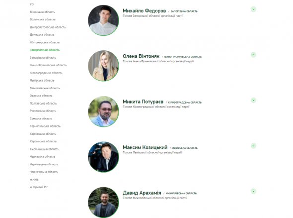293x218 pixels.
Task: Expand Давид Арахамія details chevron
Action: tap(253, 191)
